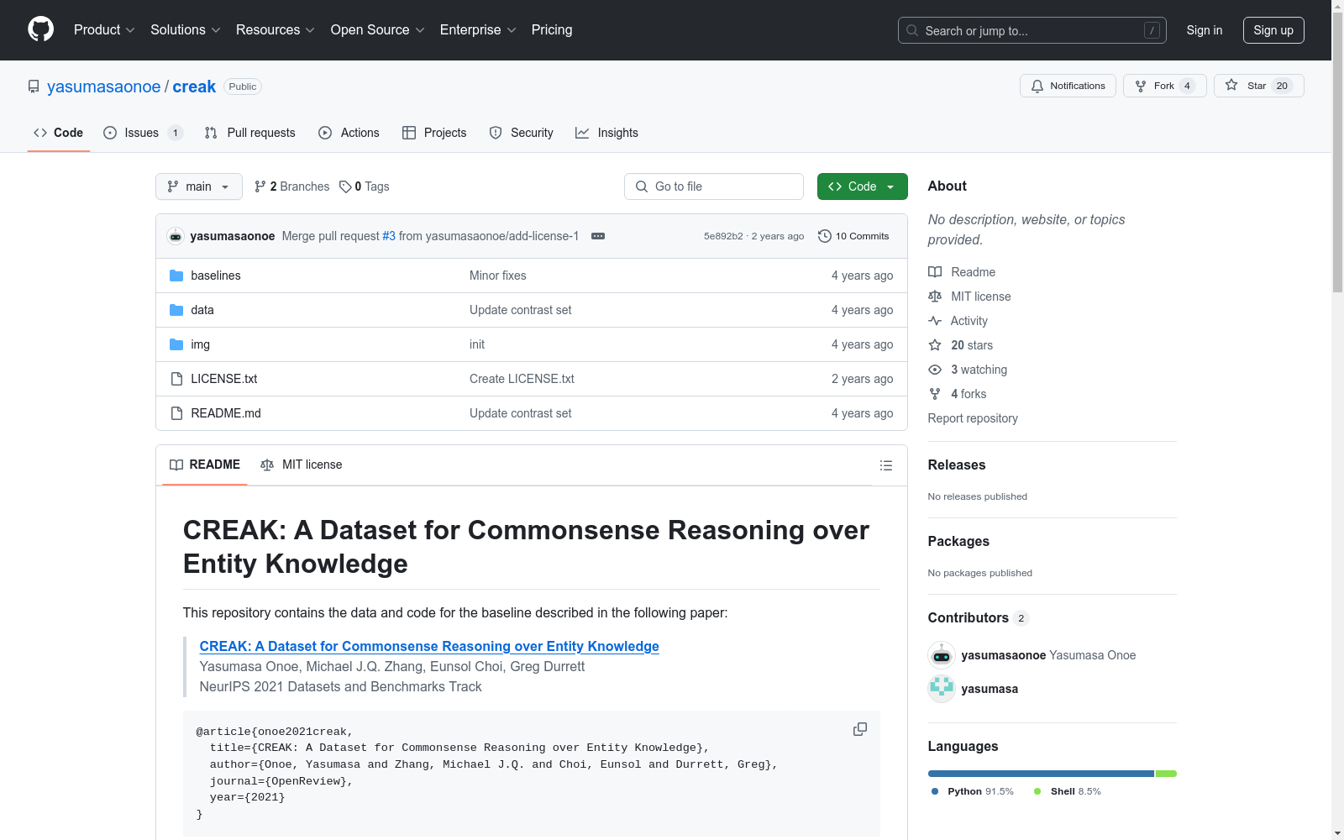Click the Notifications bell button
Viewport: 1344px width, 840px height.
(x=1068, y=86)
